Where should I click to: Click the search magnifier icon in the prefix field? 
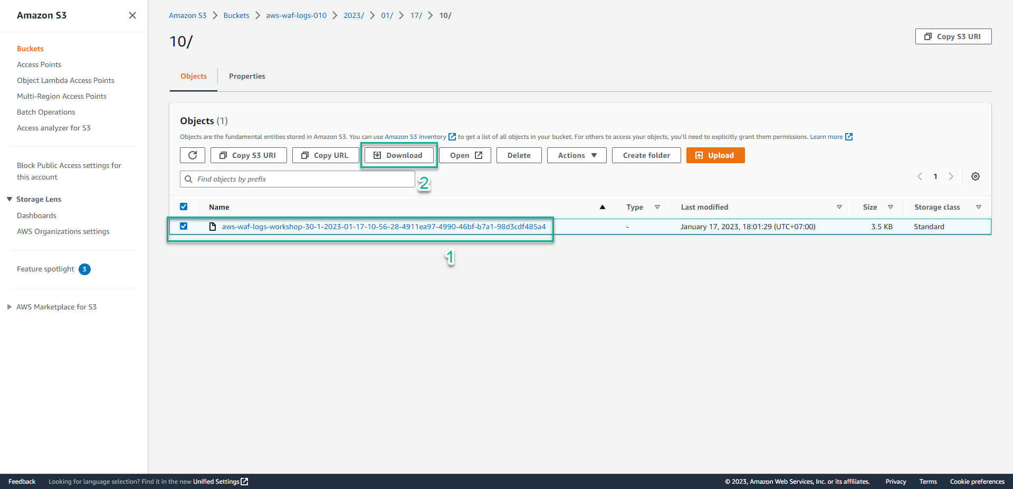(x=188, y=179)
